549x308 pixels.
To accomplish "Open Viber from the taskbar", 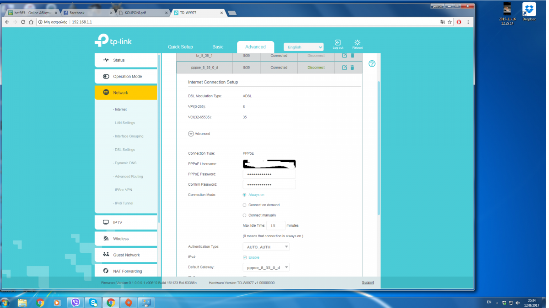I will click(x=75, y=302).
